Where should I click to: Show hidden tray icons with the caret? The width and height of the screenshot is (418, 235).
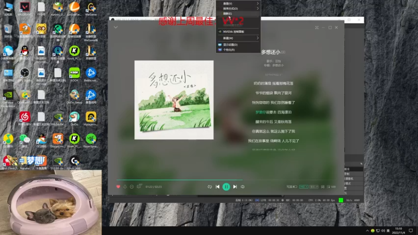point(367,231)
